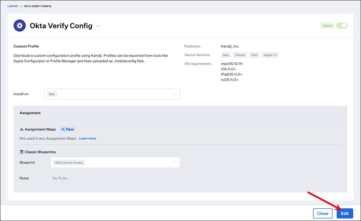Click the iPhone device family tag
Screen dimensions: 361x221
point(240,55)
